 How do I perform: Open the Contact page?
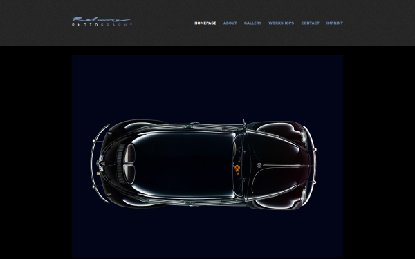310,23
